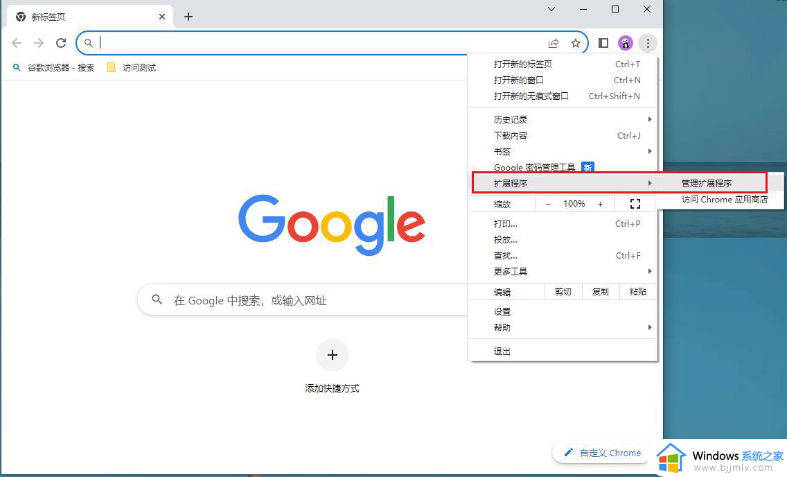Viewport: 787px width, 477px height.
Task: Click the tab search chevron in title bar
Action: pyautogui.click(x=551, y=9)
